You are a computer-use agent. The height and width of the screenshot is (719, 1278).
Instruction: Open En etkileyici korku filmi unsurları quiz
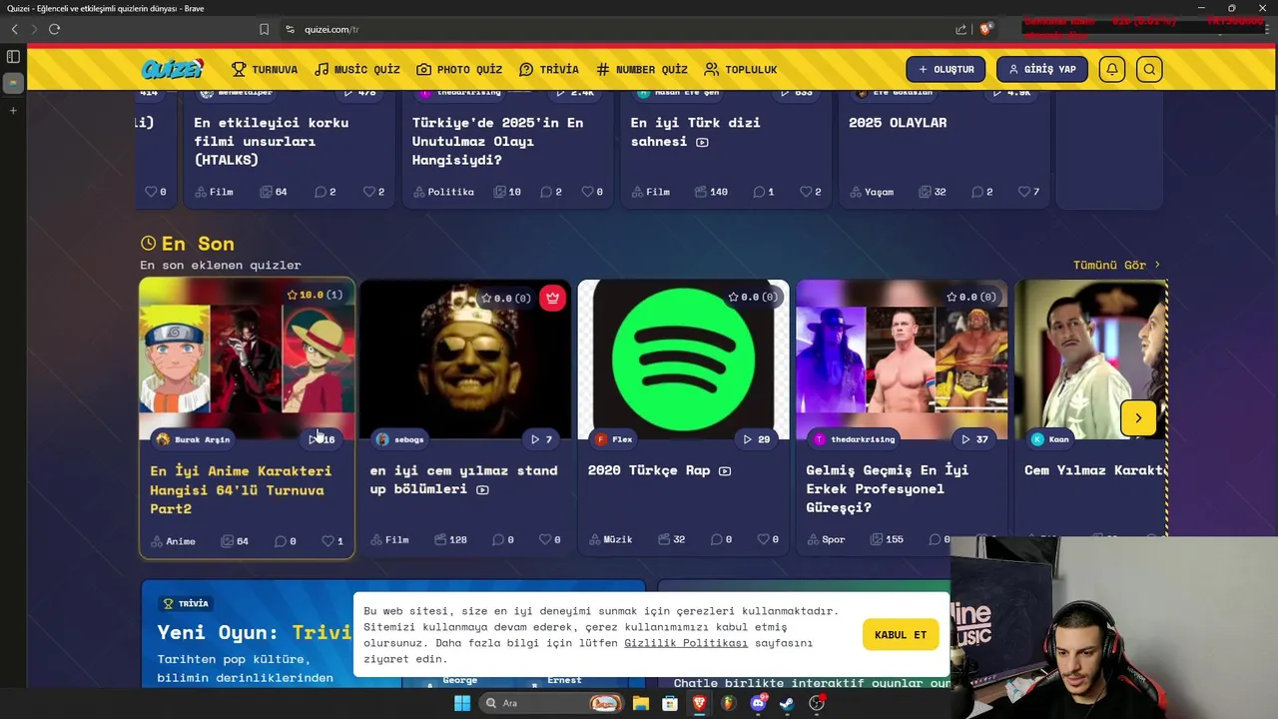pos(272,141)
